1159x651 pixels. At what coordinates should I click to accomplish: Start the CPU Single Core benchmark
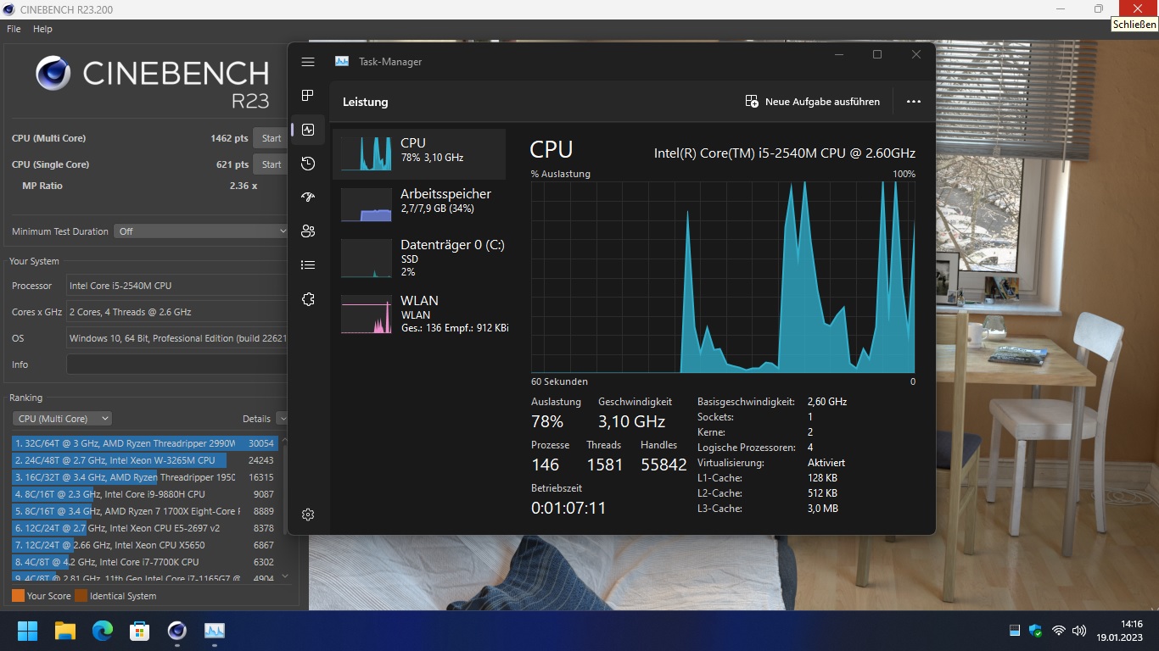tap(271, 164)
